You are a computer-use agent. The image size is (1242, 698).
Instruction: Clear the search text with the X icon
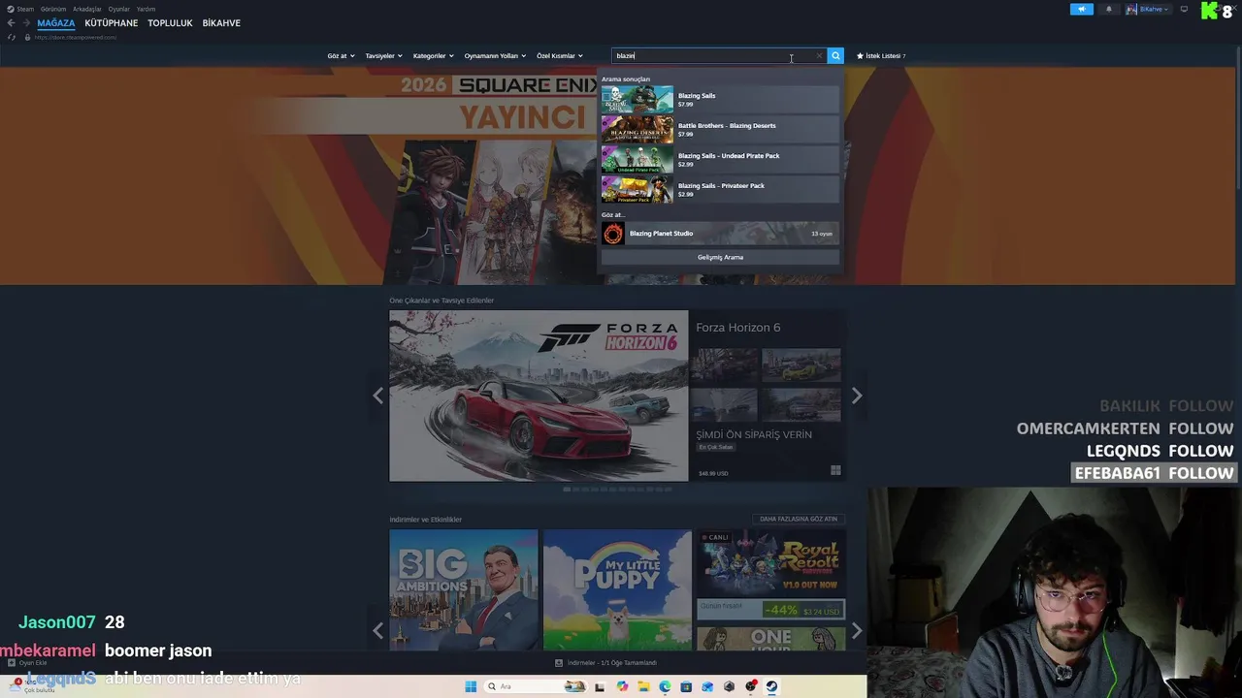coord(819,56)
